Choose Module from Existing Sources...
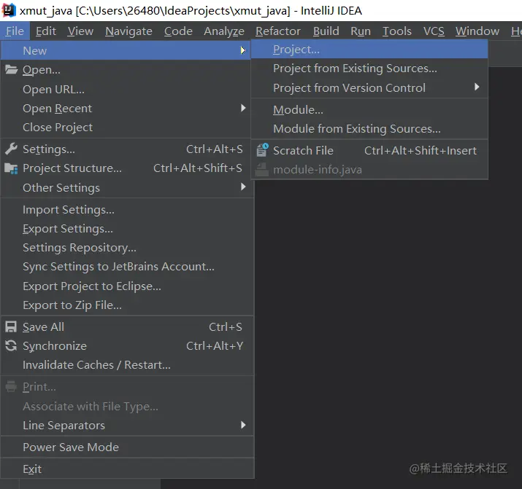Viewport: 522px width, 489px height. click(x=369, y=128)
